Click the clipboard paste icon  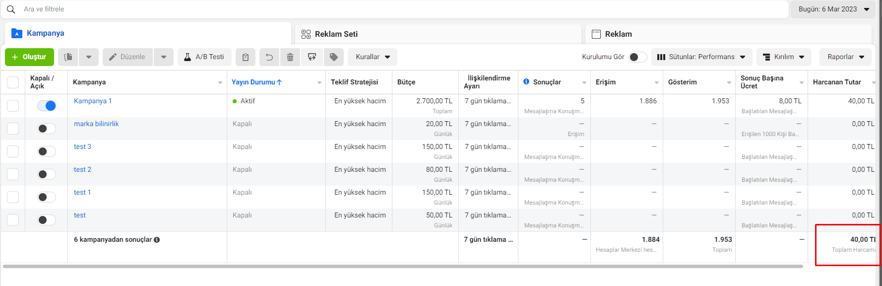coord(246,57)
